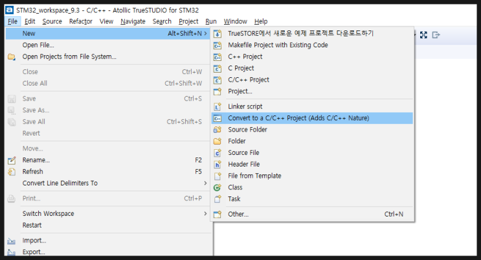Open the Navigate menu
Screen dimensions: 481x260
click(133, 21)
